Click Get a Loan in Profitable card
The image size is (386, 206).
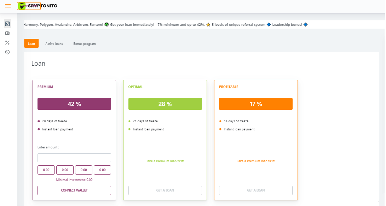pyautogui.click(x=256, y=190)
